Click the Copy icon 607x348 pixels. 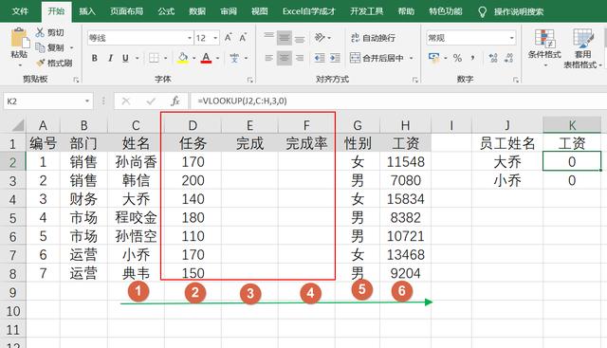click(x=40, y=47)
